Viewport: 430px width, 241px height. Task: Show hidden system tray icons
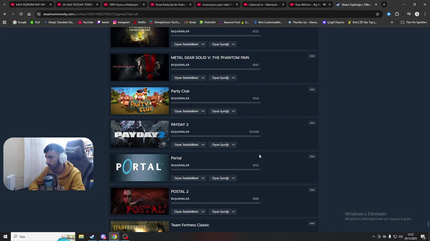tap(374, 237)
